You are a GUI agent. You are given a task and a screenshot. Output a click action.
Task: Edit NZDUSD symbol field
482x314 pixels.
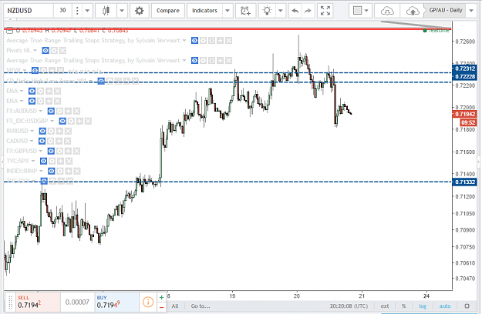(29, 11)
